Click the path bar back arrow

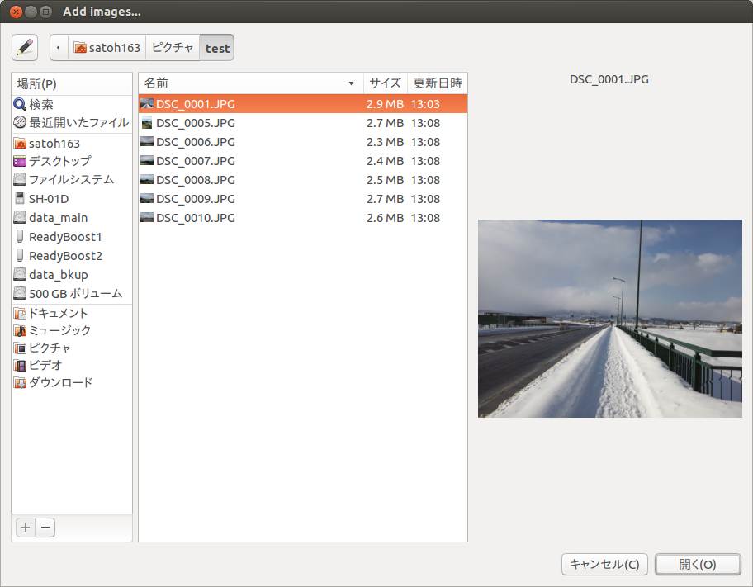59,48
